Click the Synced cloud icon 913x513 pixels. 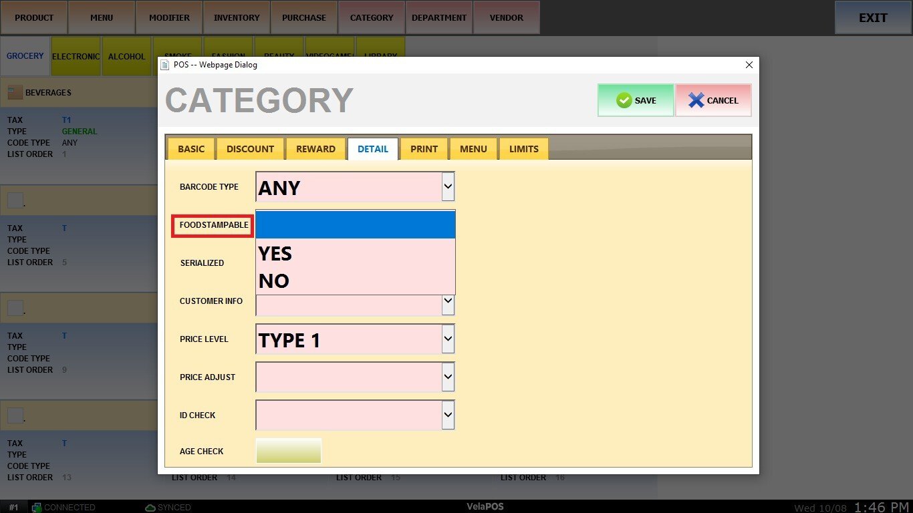click(150, 508)
